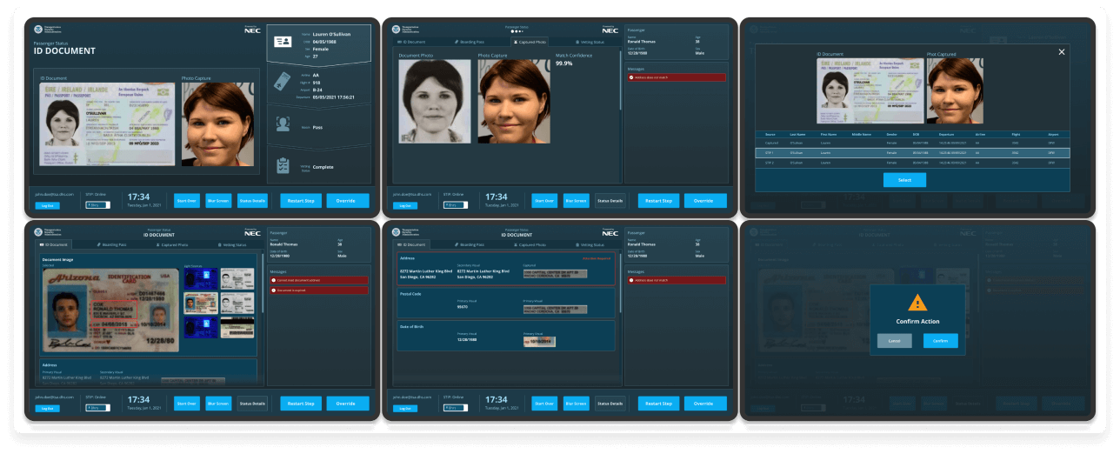Select the highlighted STIP 1 row in selection table
The height and width of the screenshot is (454, 1120).
tap(912, 152)
